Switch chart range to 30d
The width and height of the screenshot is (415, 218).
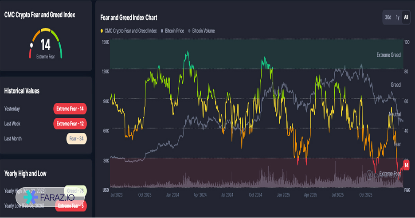(388, 17)
